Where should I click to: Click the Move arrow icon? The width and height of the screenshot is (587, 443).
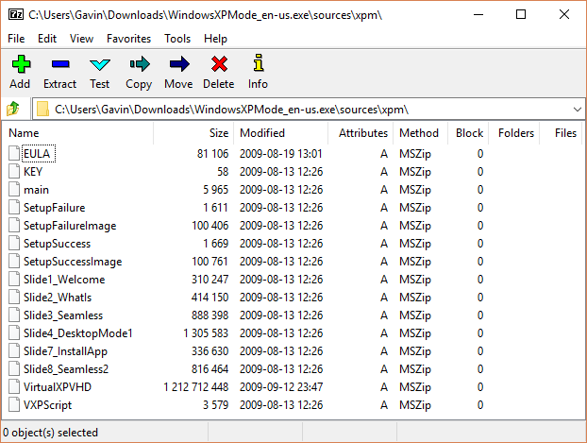click(178, 65)
